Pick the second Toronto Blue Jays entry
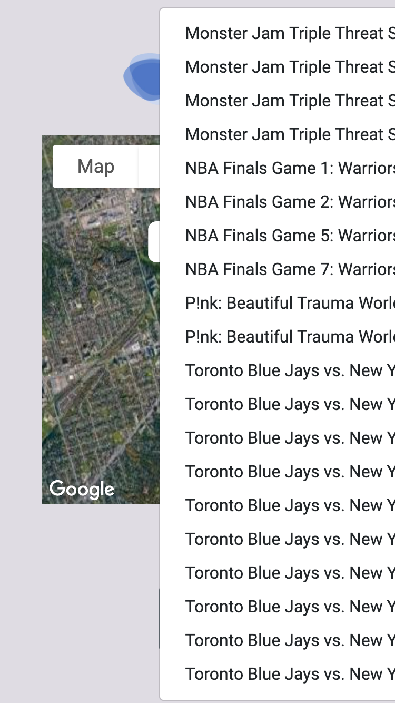 click(x=278, y=404)
